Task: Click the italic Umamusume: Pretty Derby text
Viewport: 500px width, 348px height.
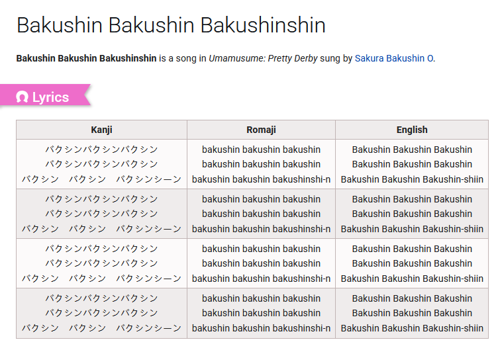Action: pyautogui.click(x=263, y=58)
